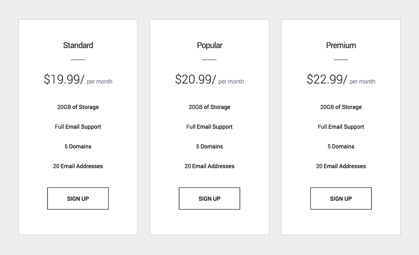This screenshot has width=419, height=255.
Task: Click Full Email Support in Standard card
Action: 78,127
